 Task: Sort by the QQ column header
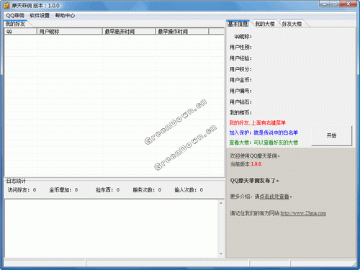21,32
